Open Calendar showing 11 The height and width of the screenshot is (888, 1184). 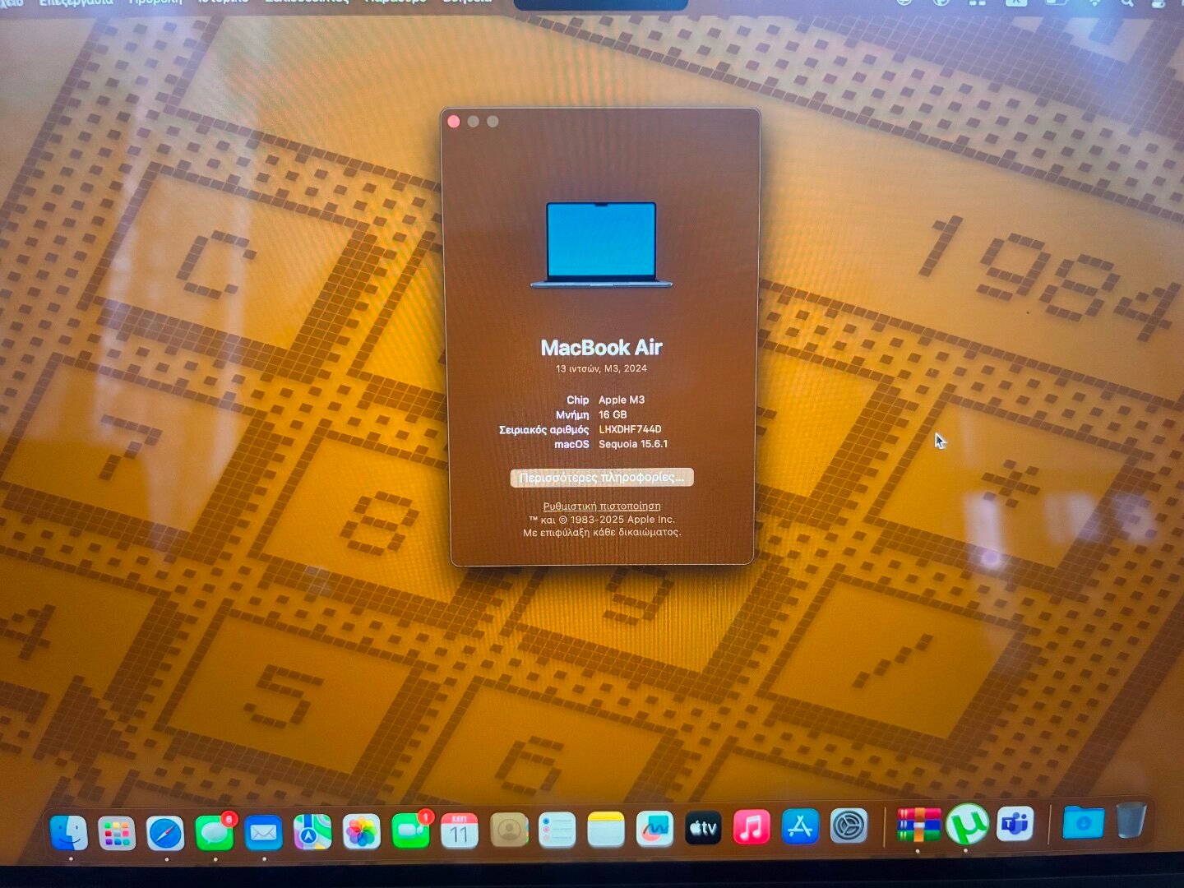pyautogui.click(x=459, y=831)
